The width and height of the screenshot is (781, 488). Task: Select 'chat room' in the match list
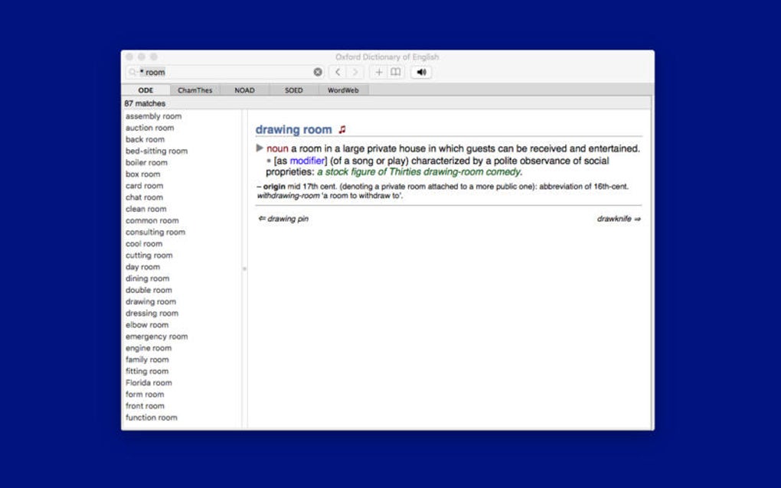(144, 197)
